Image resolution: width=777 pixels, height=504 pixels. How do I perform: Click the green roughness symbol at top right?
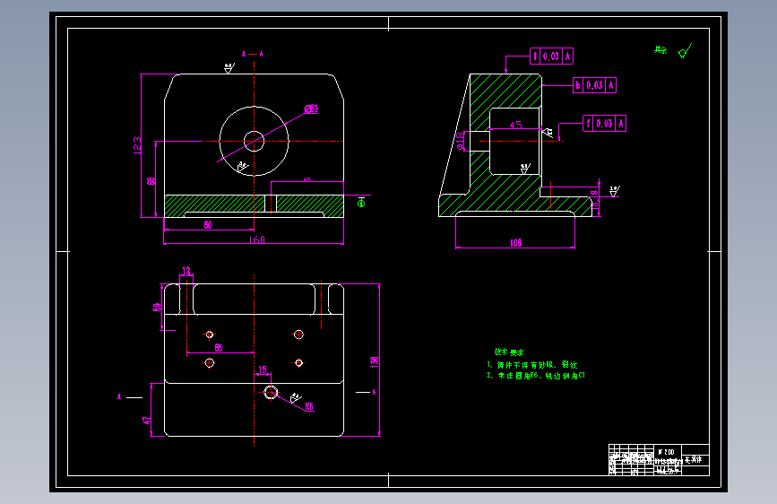(685, 50)
